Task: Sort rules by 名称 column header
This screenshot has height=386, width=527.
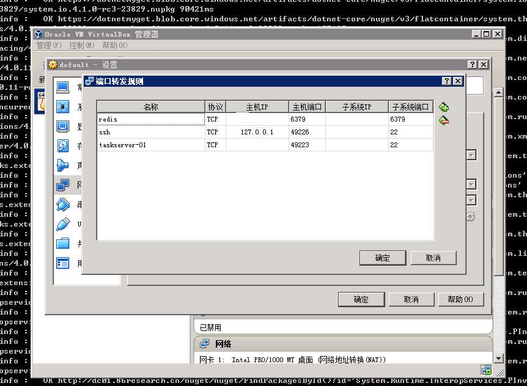Action: point(151,107)
